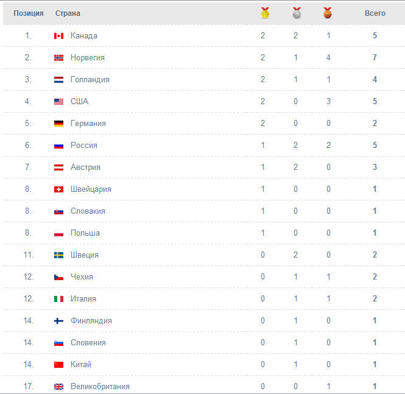Screen dimensions: 405x394
Task: Select the Словения row name
Action: click(88, 343)
